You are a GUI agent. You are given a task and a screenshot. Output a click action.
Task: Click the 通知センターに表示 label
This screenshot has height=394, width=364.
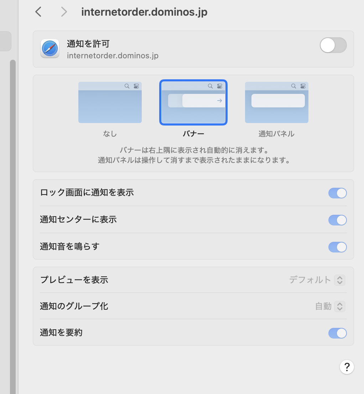coord(78,220)
